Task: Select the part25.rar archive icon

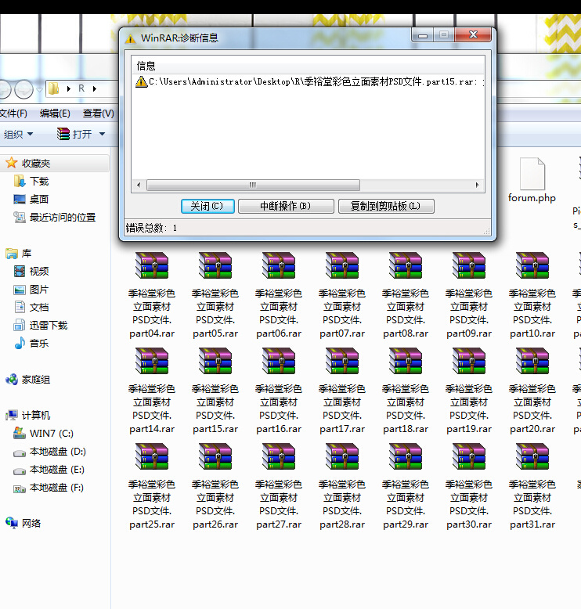Action: pyautogui.click(x=152, y=458)
